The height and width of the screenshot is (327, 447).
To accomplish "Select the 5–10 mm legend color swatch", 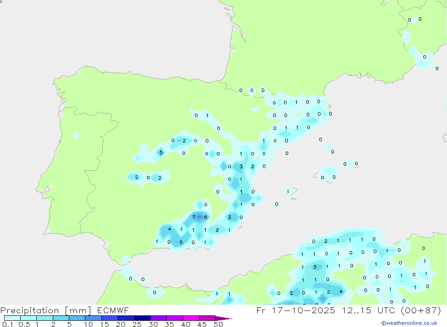I will tap(77, 318).
